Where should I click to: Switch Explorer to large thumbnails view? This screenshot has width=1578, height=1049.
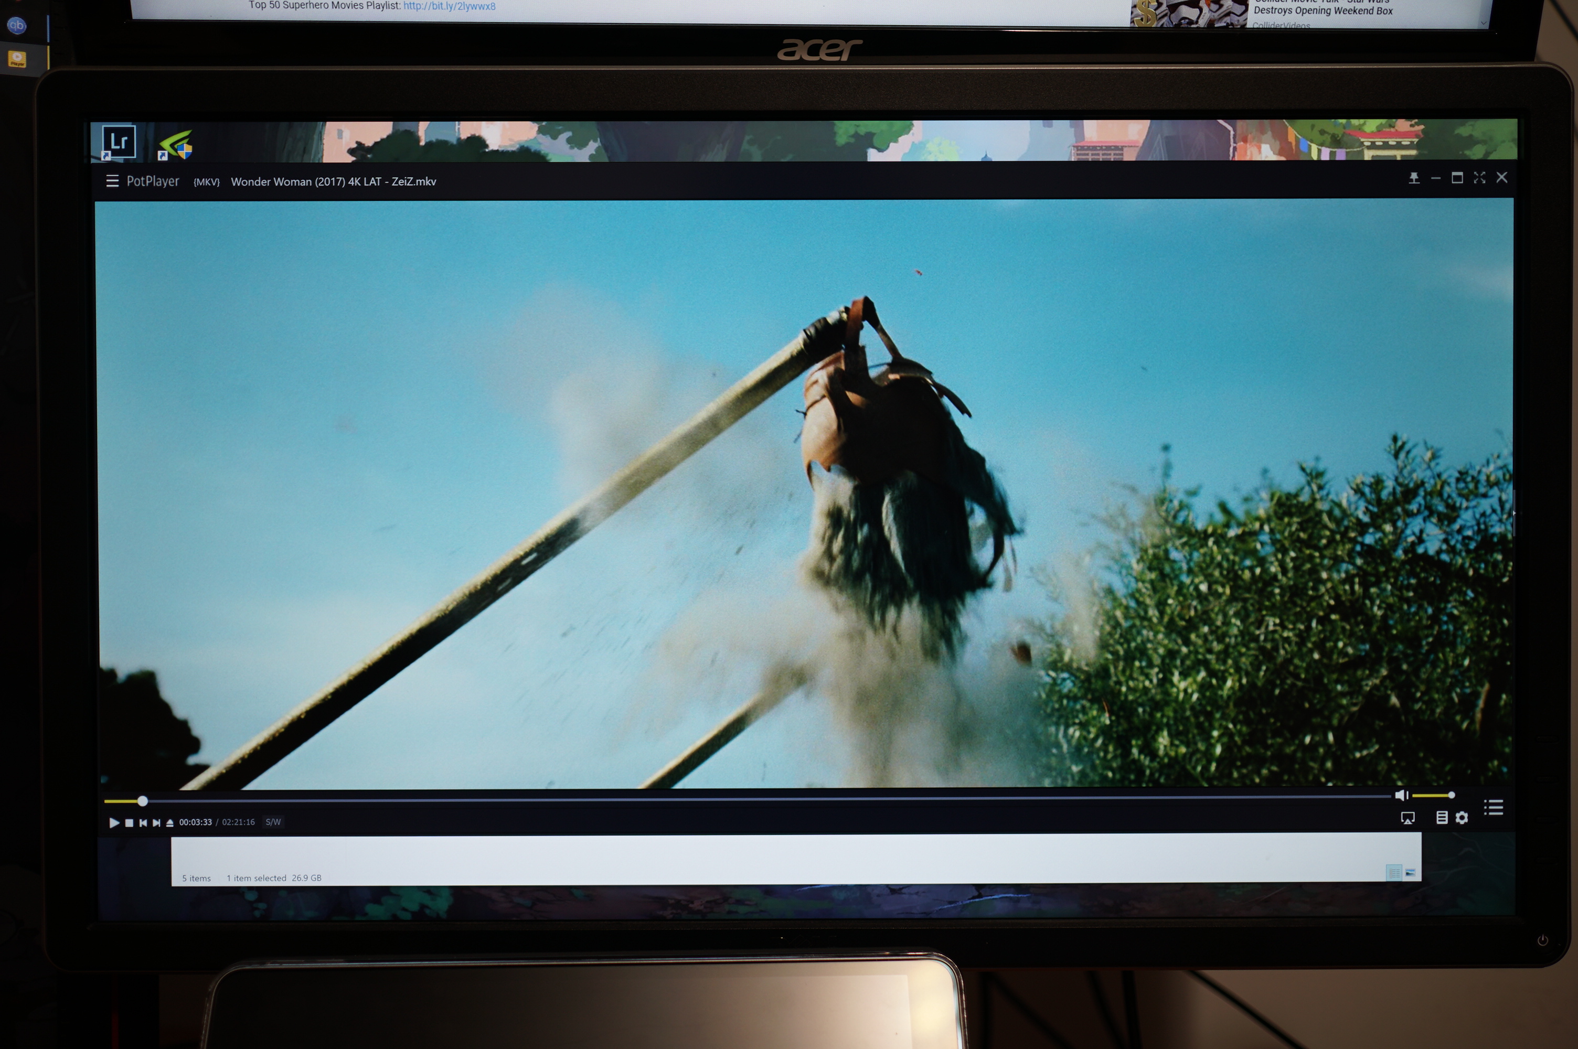(1410, 872)
